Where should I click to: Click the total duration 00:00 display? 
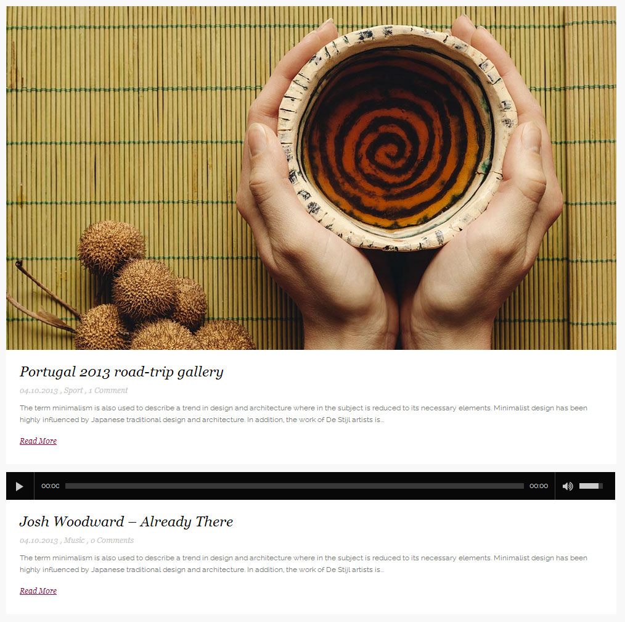pos(539,486)
